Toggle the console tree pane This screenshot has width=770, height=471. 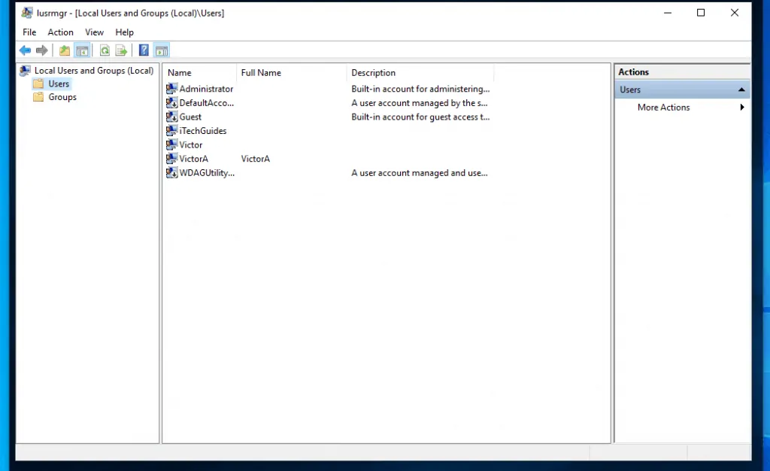tap(83, 50)
